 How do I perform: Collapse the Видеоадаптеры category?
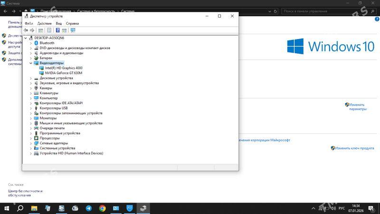(31, 63)
